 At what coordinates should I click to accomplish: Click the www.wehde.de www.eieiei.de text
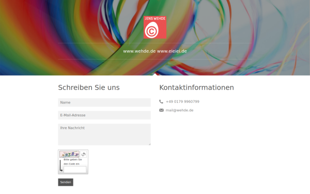[x=155, y=51]
